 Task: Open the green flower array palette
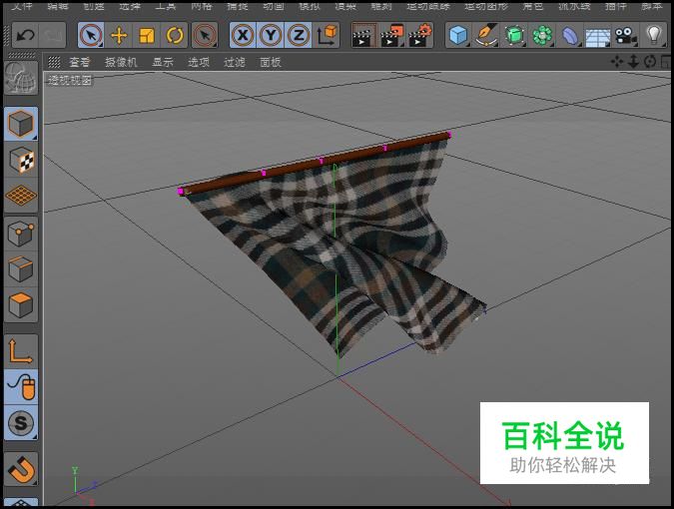coord(542,35)
